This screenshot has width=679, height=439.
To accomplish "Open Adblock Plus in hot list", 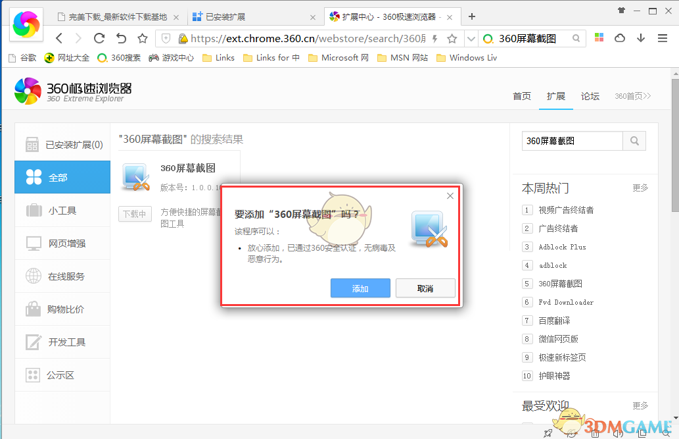I will 562,247.
